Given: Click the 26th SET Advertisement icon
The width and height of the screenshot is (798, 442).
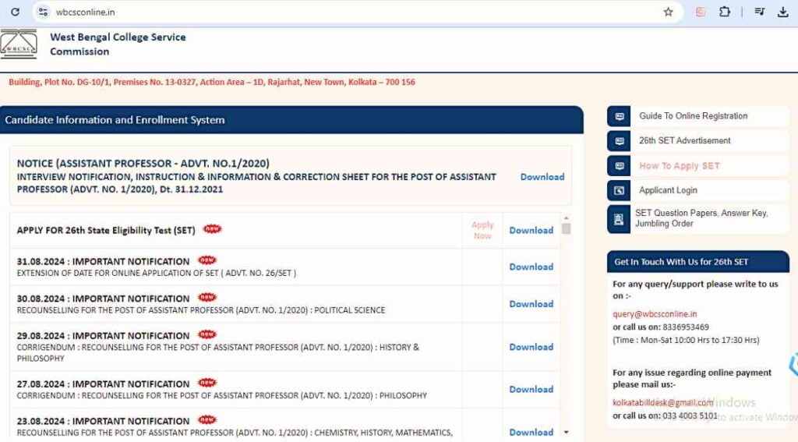Looking at the screenshot, I should pyautogui.click(x=619, y=141).
